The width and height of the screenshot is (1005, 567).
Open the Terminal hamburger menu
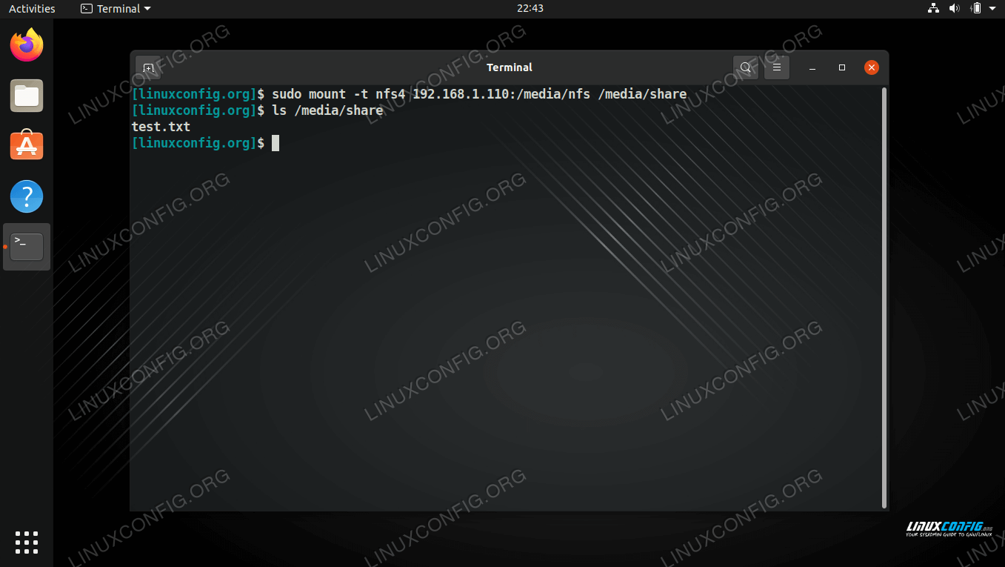click(x=777, y=67)
